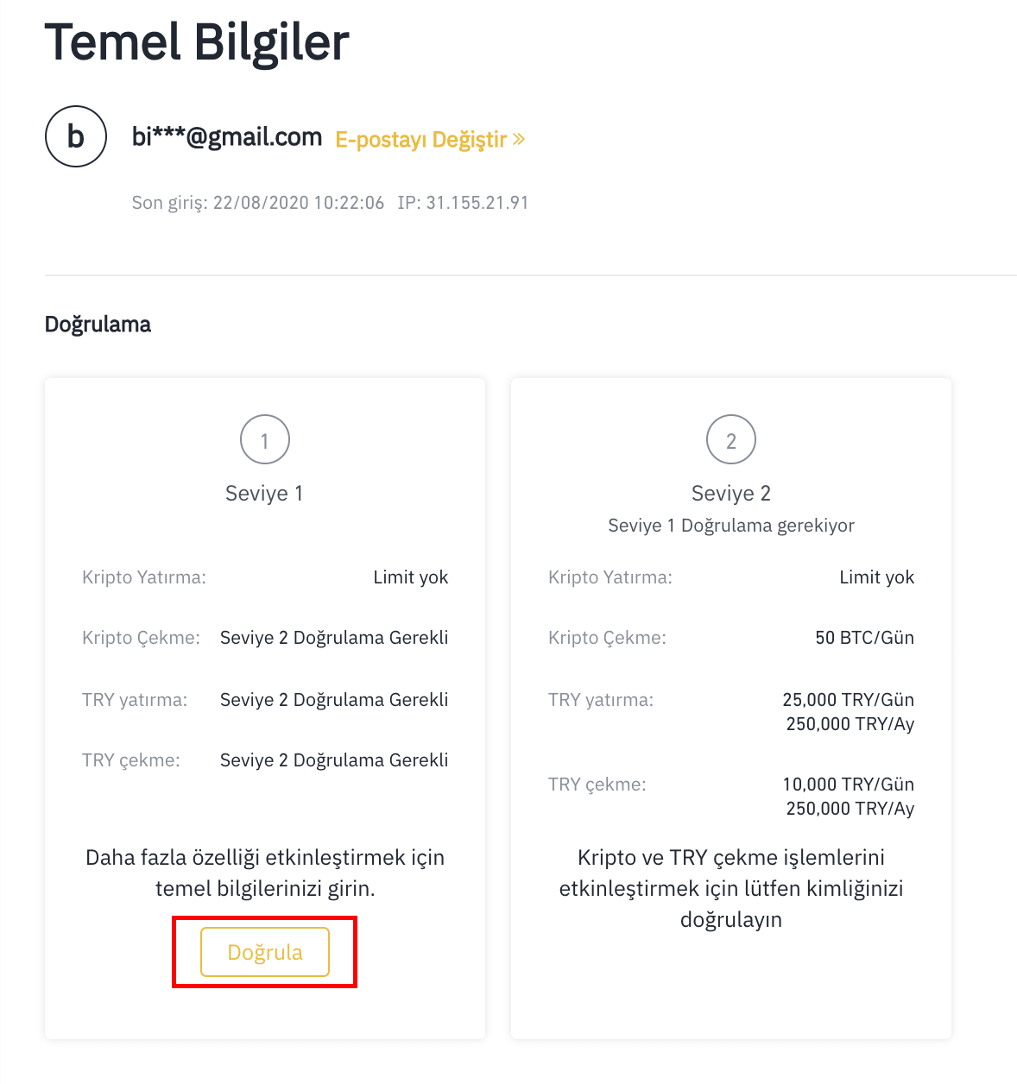Click Seviye 1 TRY çekme requirement text
This screenshot has height=1084, width=1017.
pyautogui.click(x=334, y=760)
